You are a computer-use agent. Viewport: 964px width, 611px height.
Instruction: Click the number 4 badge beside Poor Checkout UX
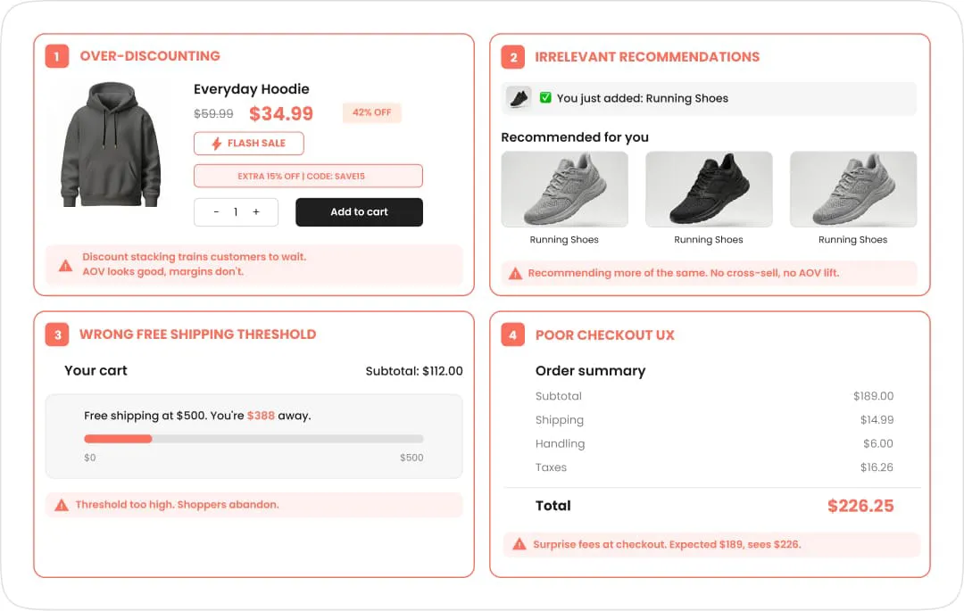tap(512, 335)
